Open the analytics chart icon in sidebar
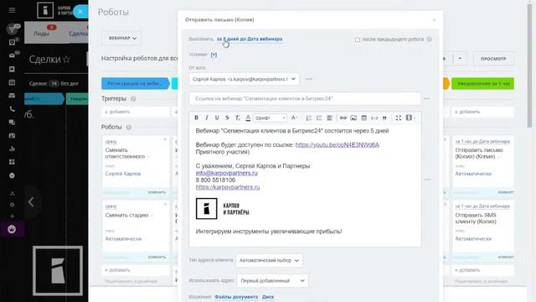The height and width of the screenshot is (302, 536). [x=12, y=149]
